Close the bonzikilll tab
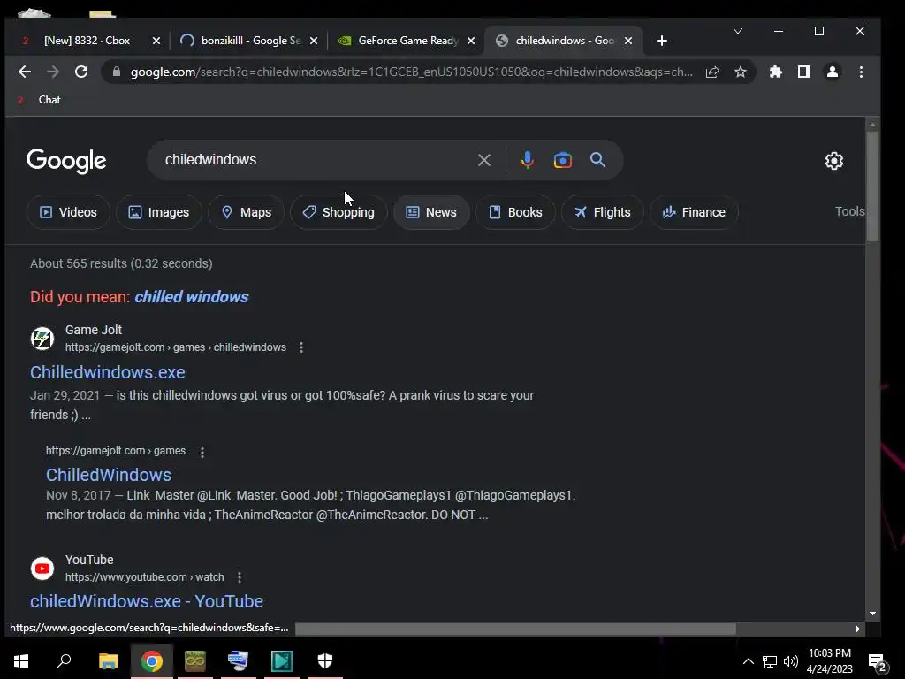The image size is (905, 679). (x=314, y=41)
